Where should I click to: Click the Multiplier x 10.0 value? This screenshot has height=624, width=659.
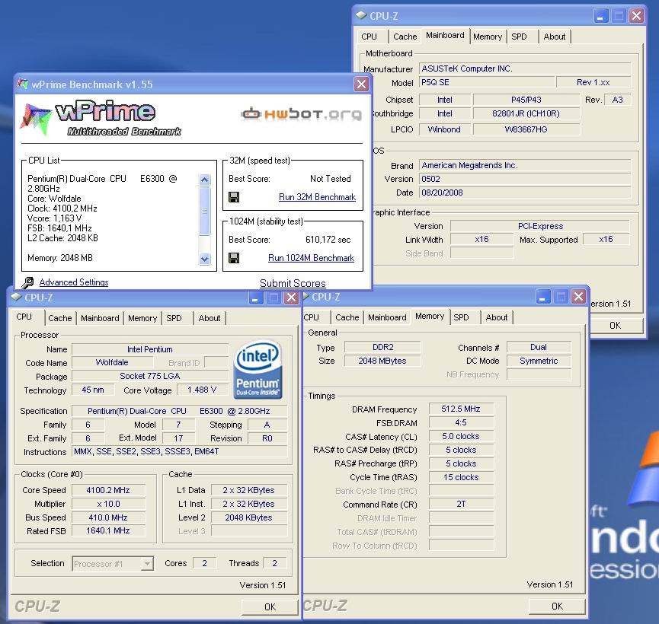tap(108, 504)
